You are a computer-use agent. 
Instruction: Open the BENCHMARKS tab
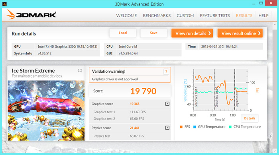coord(157,15)
